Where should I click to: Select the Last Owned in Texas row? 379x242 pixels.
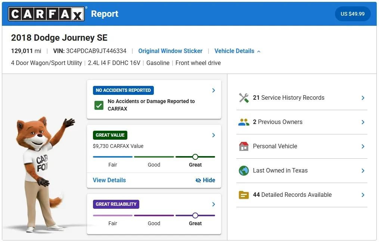[x=302, y=171]
